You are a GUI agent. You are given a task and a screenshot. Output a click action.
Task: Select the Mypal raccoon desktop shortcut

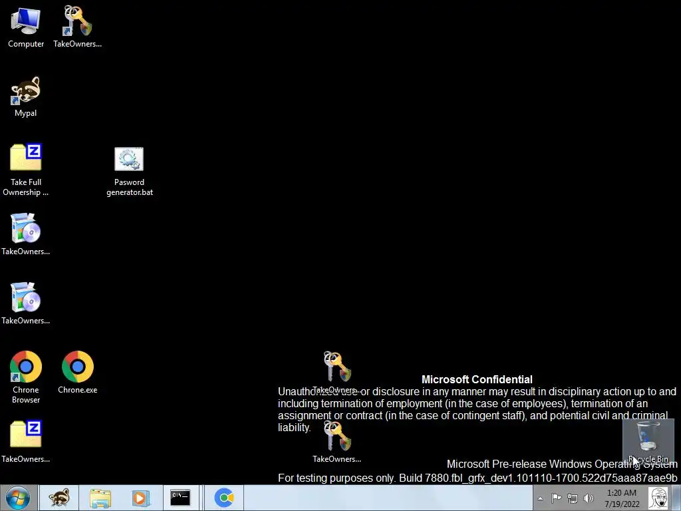[x=26, y=96]
